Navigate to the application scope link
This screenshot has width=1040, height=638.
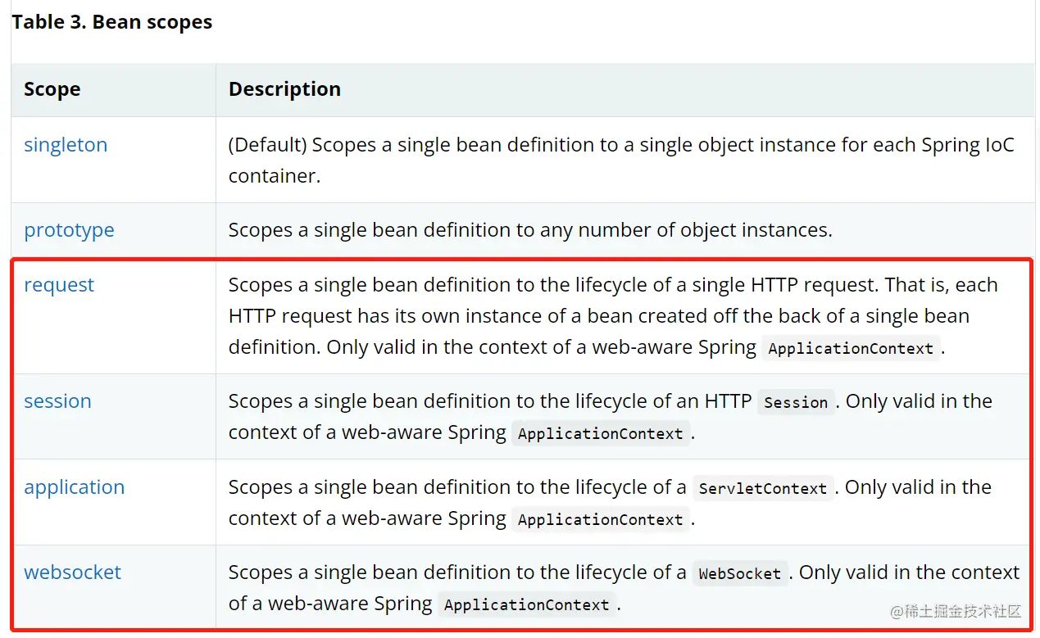point(75,487)
